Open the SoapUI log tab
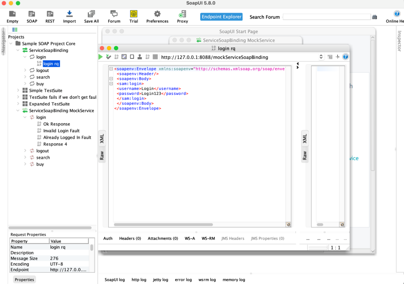404x284 pixels. click(x=115, y=280)
